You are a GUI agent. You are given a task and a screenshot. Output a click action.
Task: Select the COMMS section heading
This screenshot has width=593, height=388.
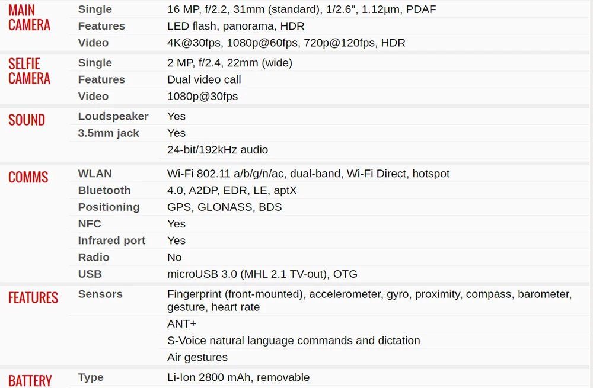point(28,177)
